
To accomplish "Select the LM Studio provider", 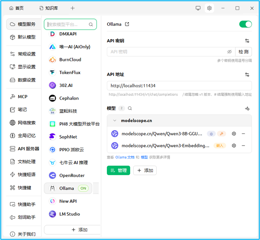I will click(71, 214).
